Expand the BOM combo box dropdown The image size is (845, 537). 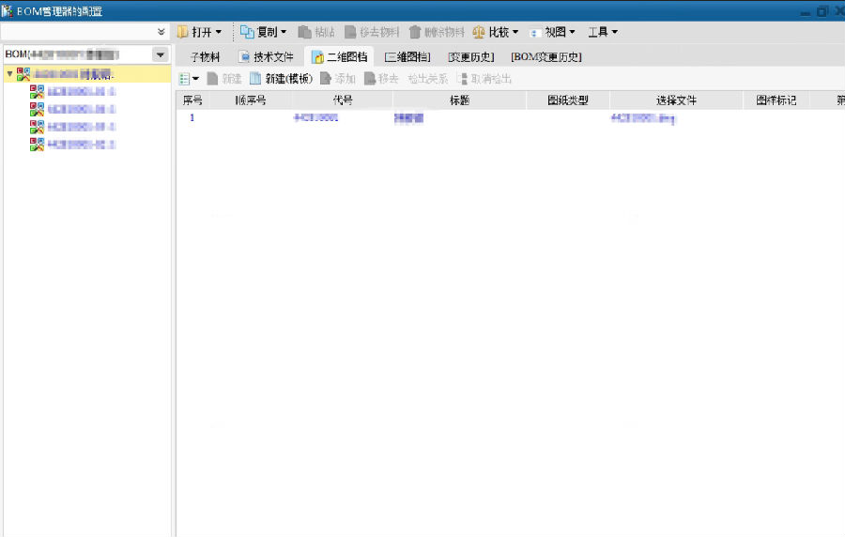click(x=160, y=55)
